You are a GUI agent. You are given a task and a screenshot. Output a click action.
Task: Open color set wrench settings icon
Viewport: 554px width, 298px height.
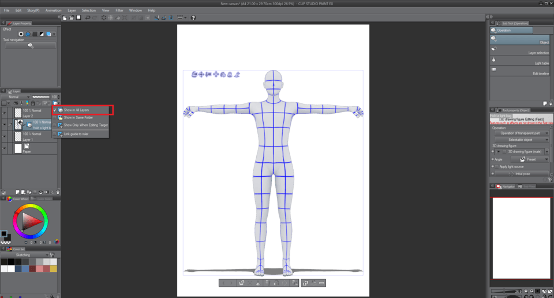(52, 255)
